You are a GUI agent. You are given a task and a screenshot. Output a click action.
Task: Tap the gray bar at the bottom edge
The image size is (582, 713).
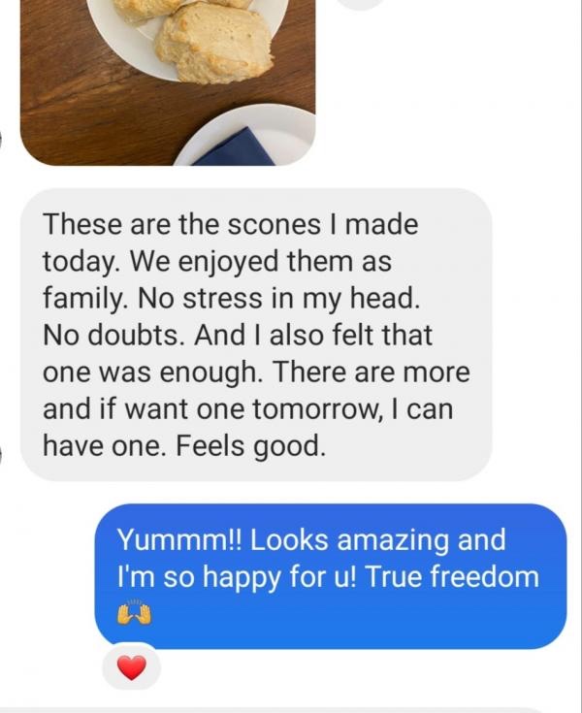tap(291, 710)
